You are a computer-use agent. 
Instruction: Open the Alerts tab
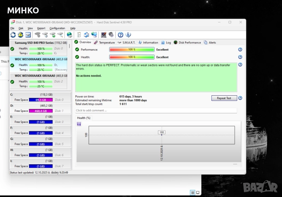[210, 43]
